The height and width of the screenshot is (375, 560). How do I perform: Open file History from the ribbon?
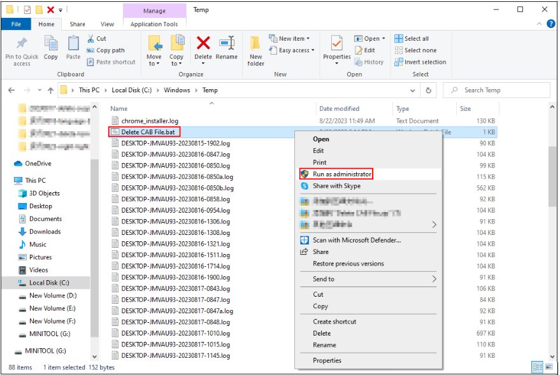[x=370, y=62]
